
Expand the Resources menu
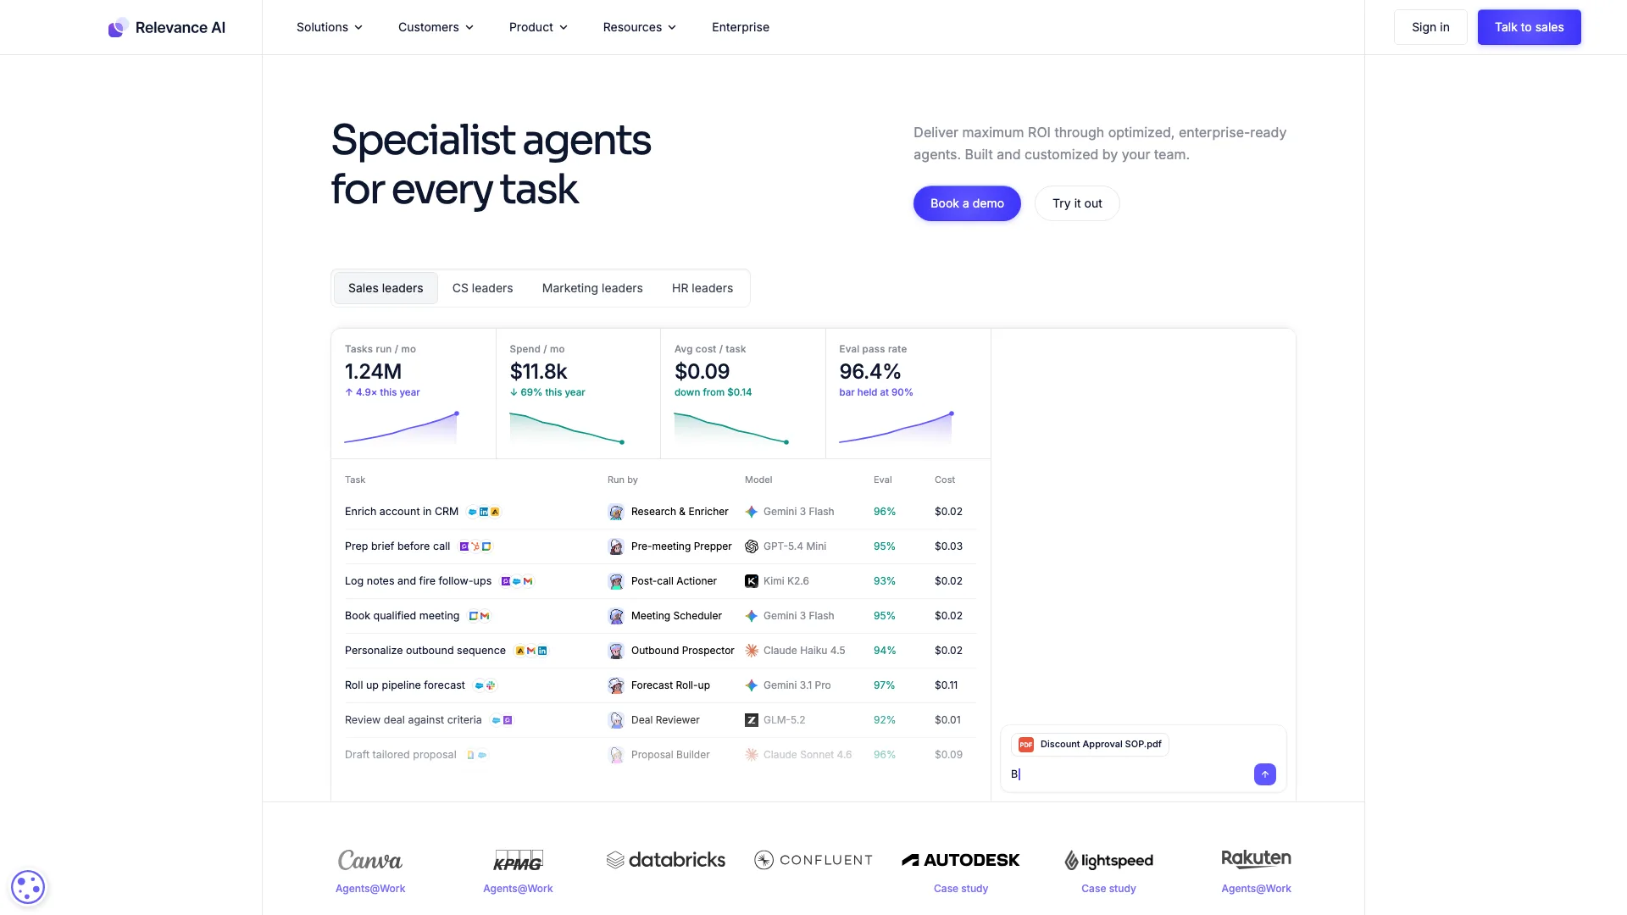[x=640, y=27]
